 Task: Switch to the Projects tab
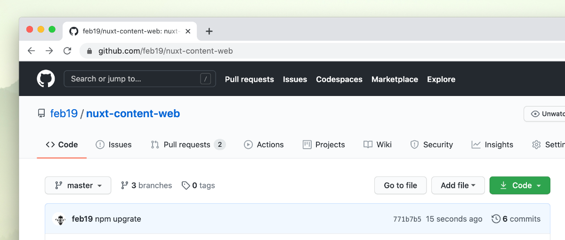[324, 144]
